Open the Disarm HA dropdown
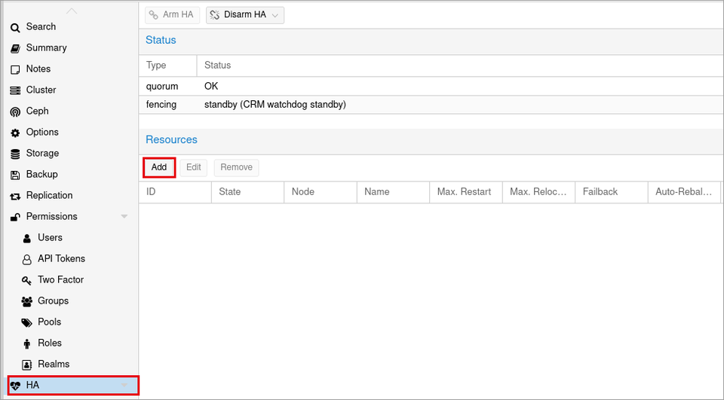Screen dimensions: 724x400 [245, 15]
